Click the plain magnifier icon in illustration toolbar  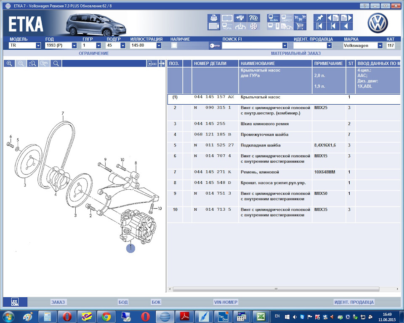pyautogui.click(x=56, y=64)
